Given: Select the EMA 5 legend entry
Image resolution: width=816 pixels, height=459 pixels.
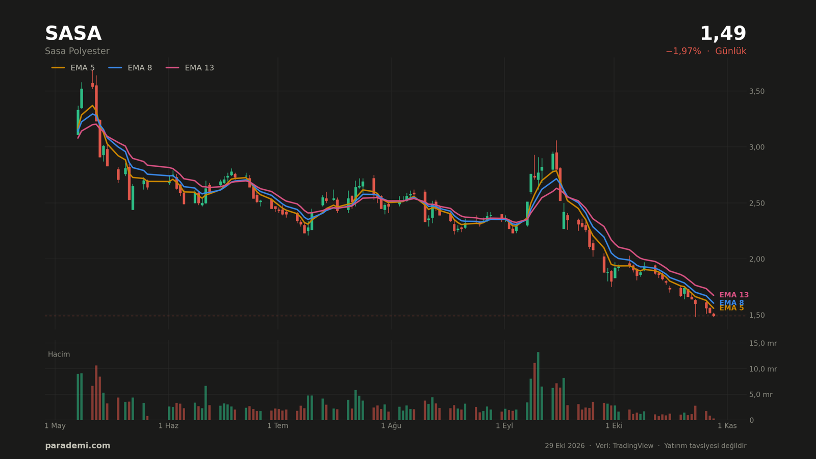Looking at the screenshot, I should point(73,68).
